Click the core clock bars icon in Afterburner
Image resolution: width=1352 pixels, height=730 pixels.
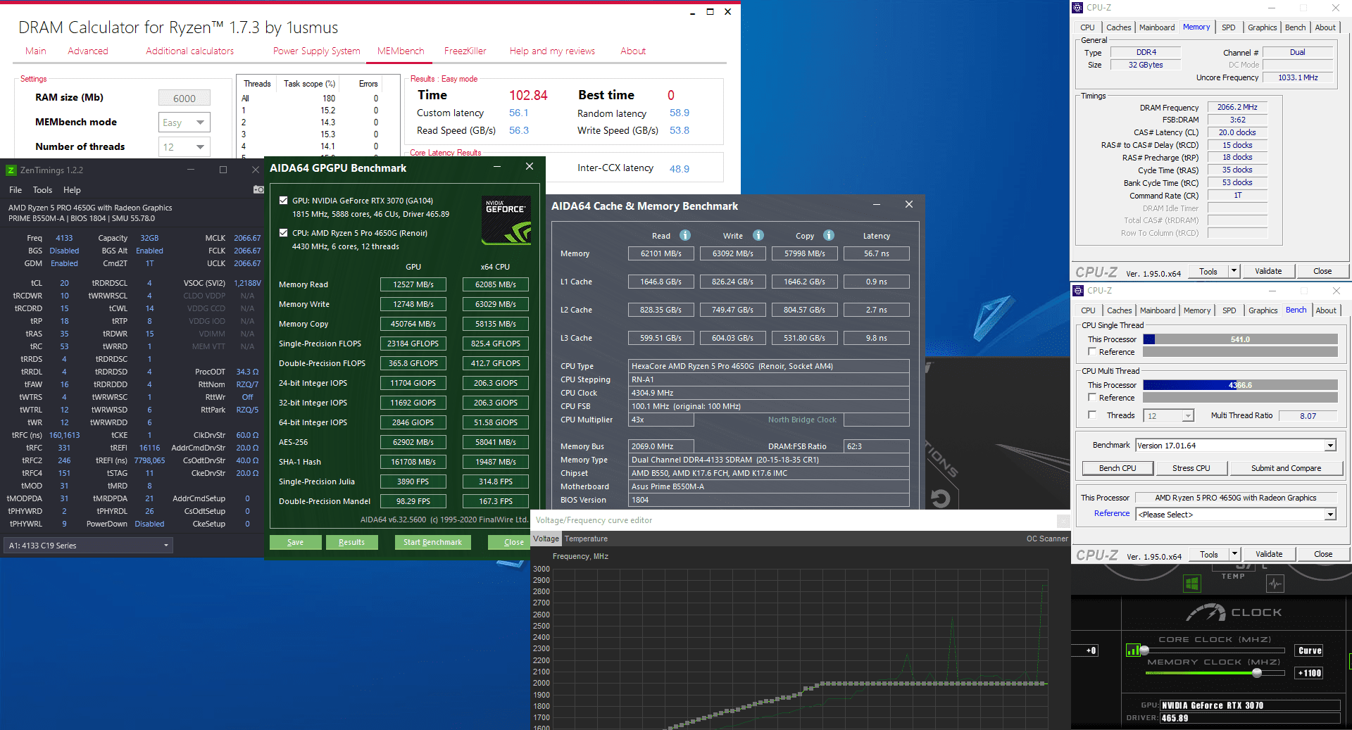pyautogui.click(x=1133, y=650)
